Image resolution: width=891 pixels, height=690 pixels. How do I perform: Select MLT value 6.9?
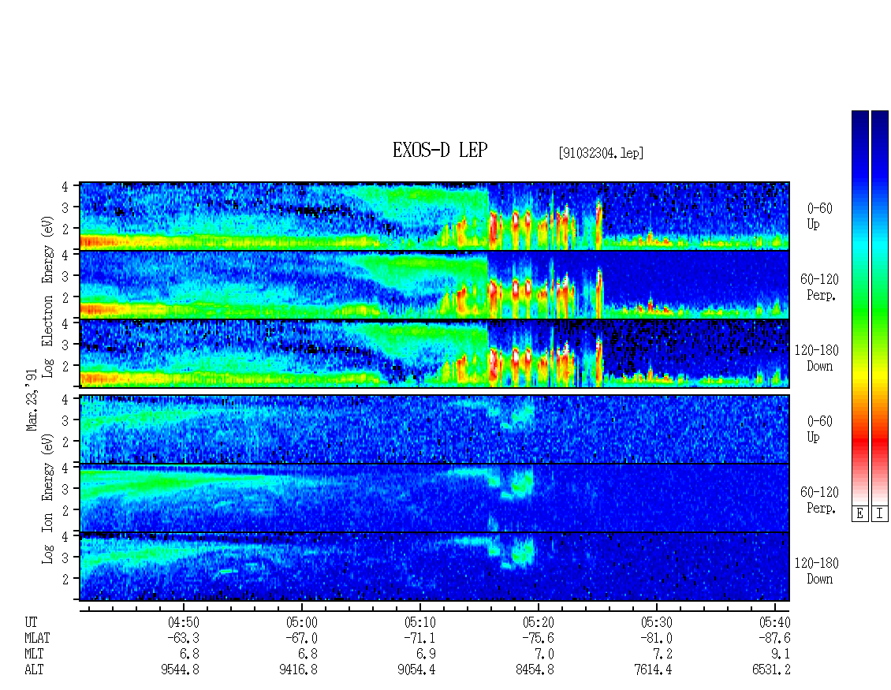[426, 655]
